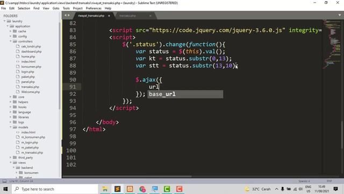Open m_transaksi.php model file
The height and width of the screenshot is (194, 344).
[x=32, y=153]
